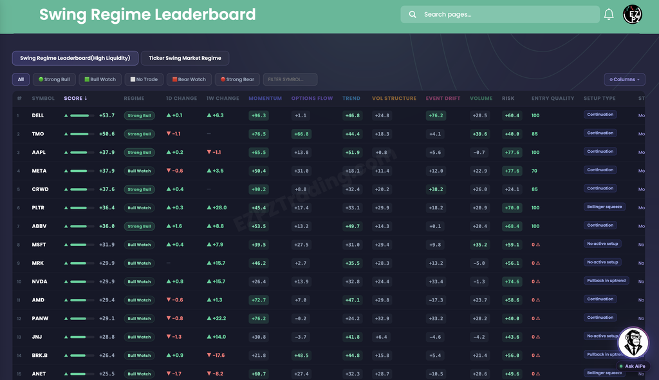Click the warning triangle in MSFT row
The height and width of the screenshot is (380, 659).
tap(538, 245)
